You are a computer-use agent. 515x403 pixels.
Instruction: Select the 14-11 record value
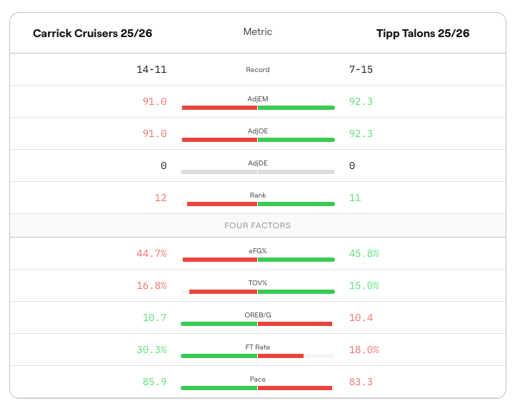151,69
